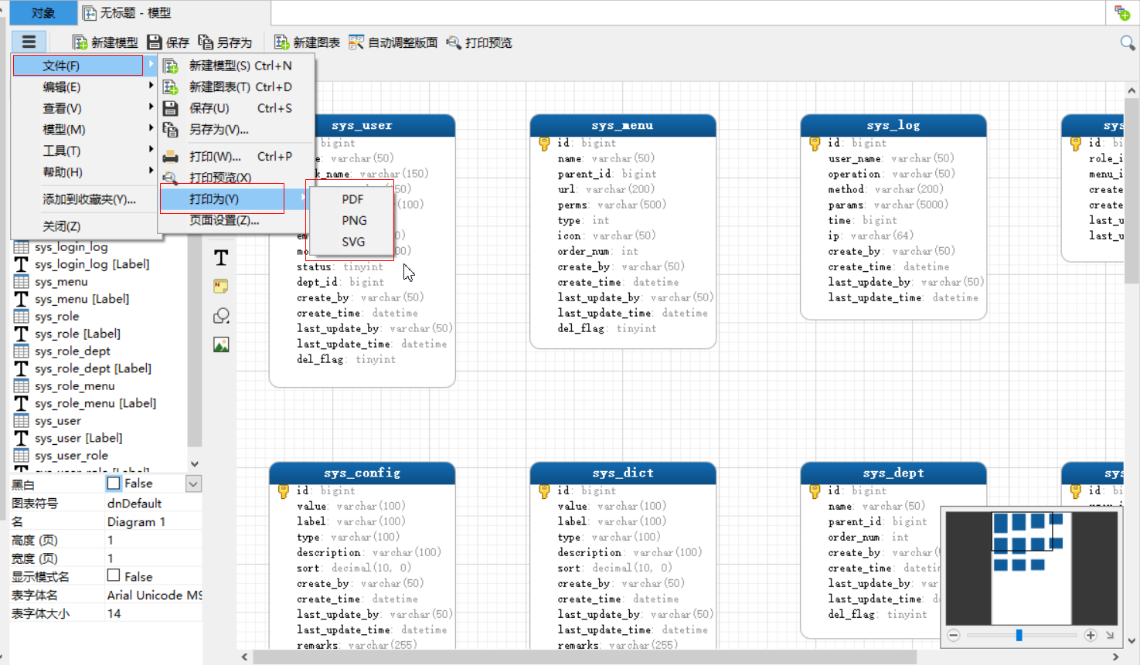Click the 另存为 toolbar button
The width and height of the screenshot is (1140, 665).
point(225,42)
